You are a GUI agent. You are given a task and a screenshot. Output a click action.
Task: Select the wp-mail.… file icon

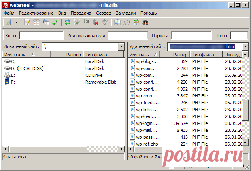[132, 130]
